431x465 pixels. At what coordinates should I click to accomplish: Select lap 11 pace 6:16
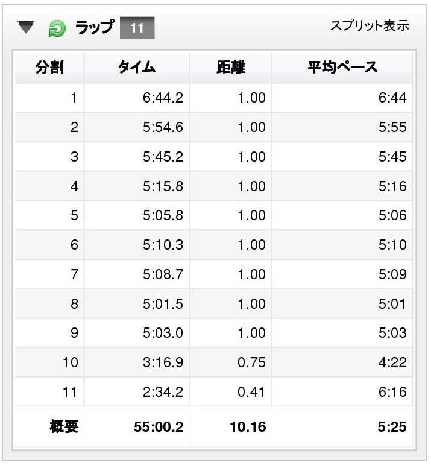click(x=392, y=392)
